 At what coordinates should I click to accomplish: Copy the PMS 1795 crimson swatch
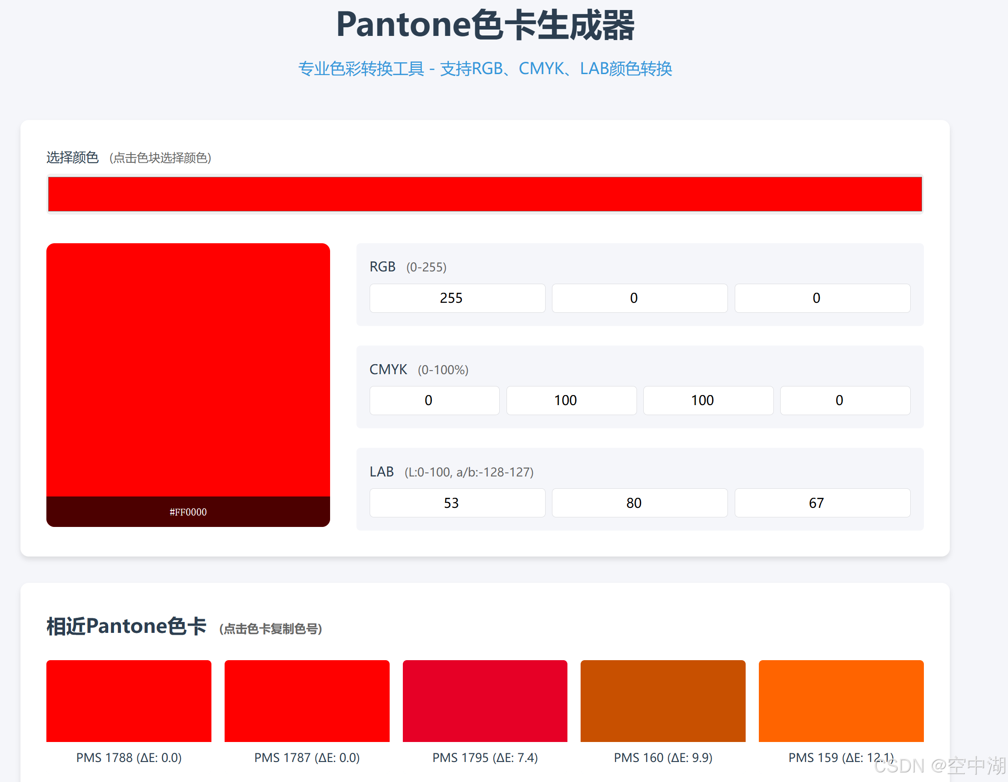coord(485,701)
